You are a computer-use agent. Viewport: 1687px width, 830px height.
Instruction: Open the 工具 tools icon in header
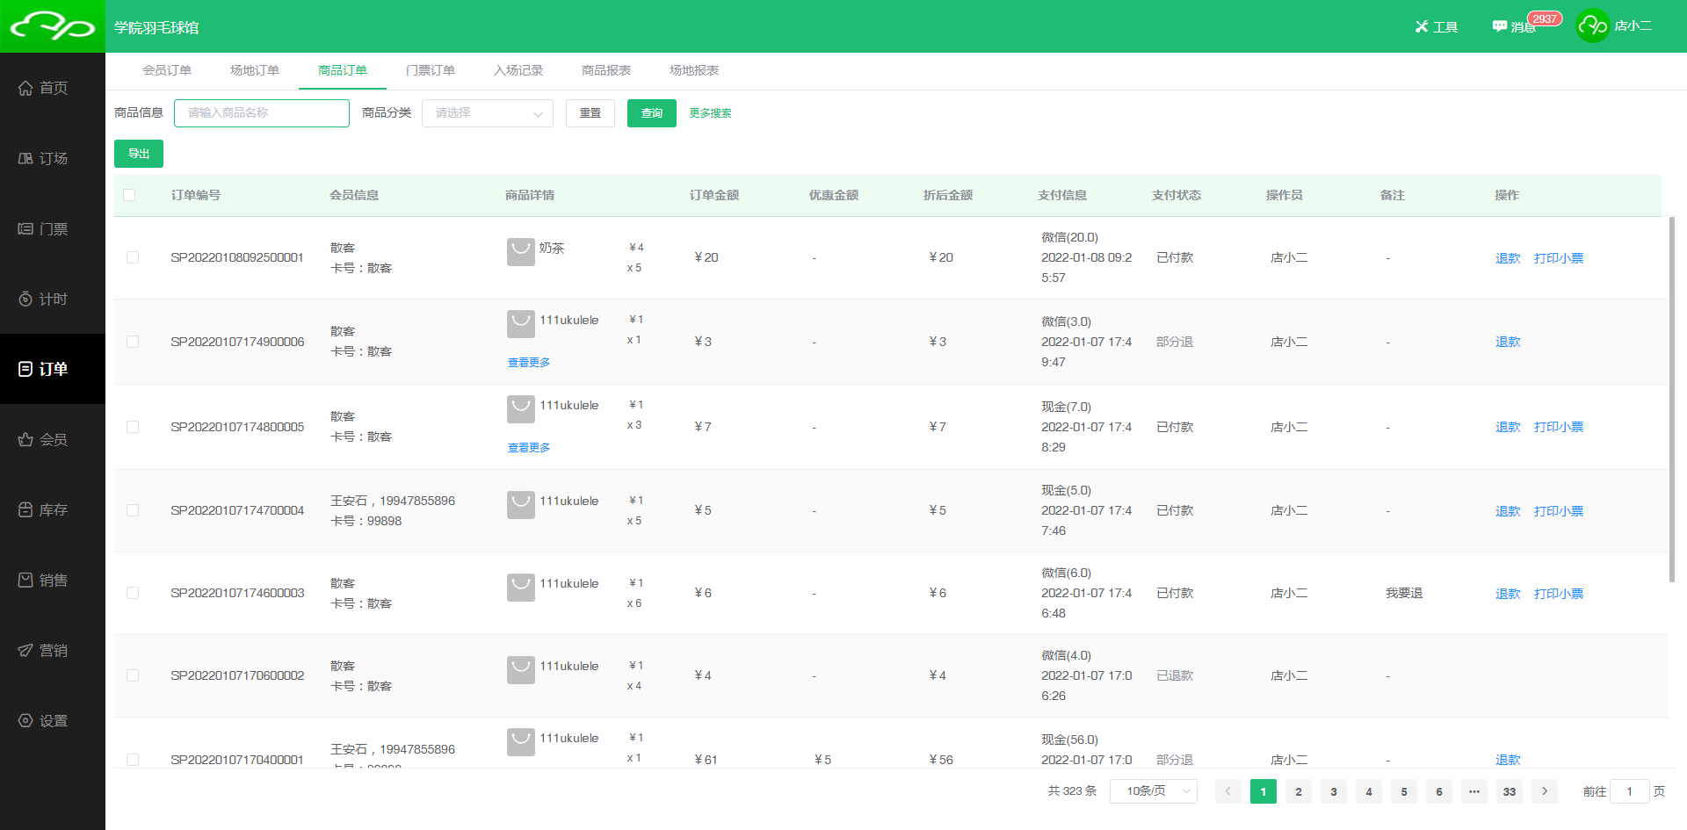coord(1422,26)
